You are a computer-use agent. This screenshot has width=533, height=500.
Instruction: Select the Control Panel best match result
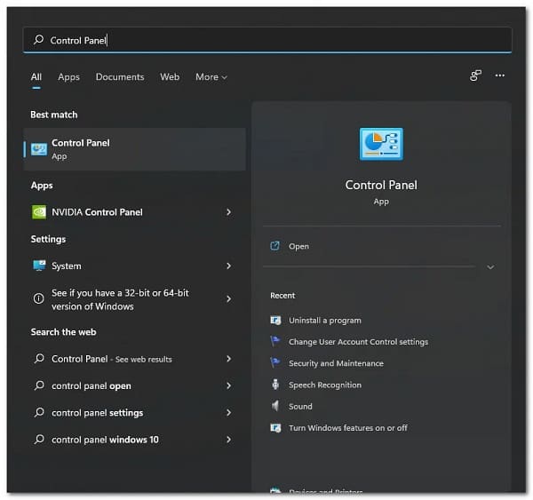tap(135, 149)
